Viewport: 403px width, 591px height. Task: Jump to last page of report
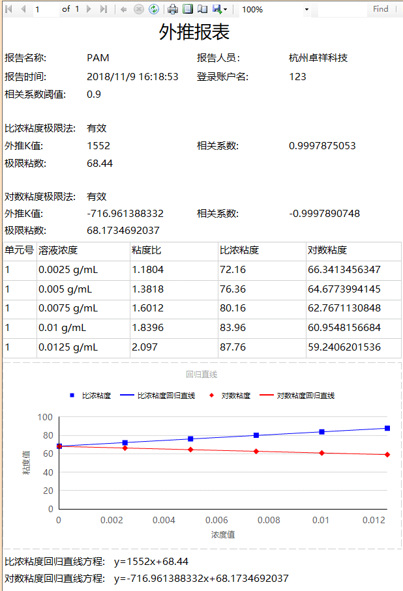pos(104,9)
